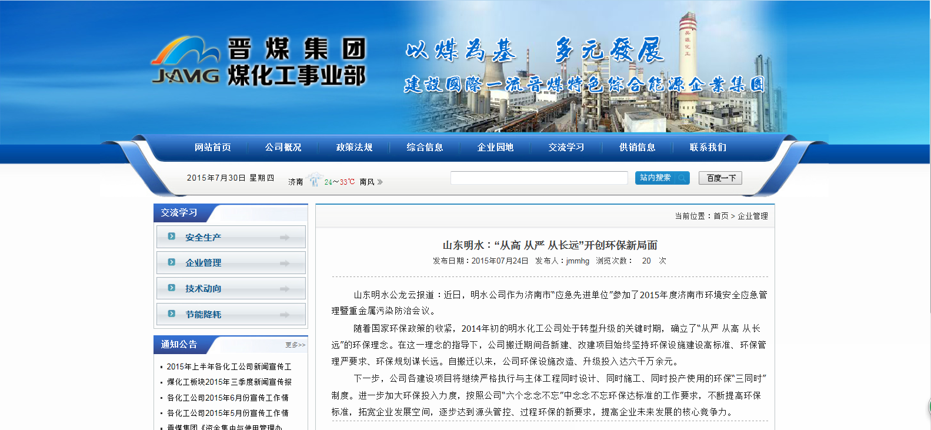931x430 pixels.
Task: Click the arrow icon on the 节能降耗 row
Action: coord(285,315)
